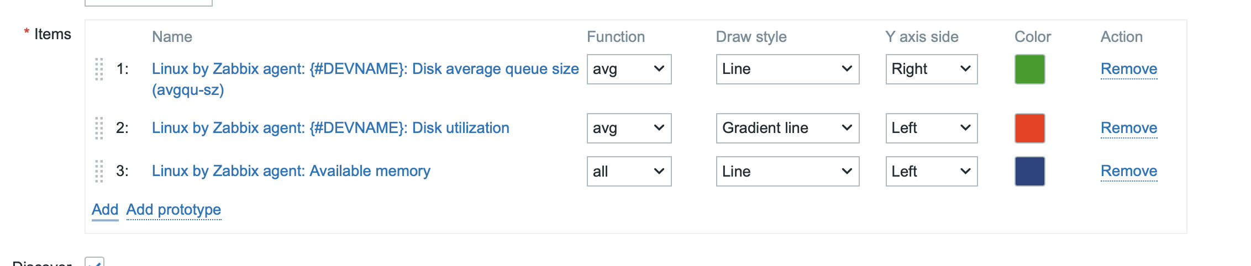Click the Add item link
This screenshot has width=1251, height=266.
(105, 210)
